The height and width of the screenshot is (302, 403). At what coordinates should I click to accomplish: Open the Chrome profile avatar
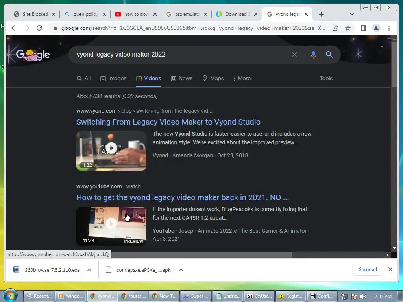[376, 28]
